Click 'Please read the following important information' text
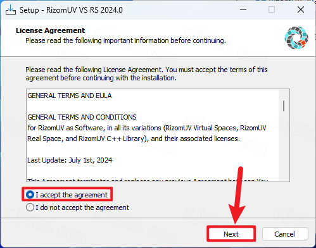The height and width of the screenshot is (248, 316). click(x=125, y=40)
